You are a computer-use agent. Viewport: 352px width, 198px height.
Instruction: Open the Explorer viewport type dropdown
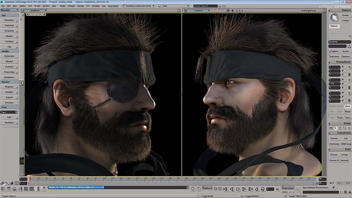pos(37,11)
